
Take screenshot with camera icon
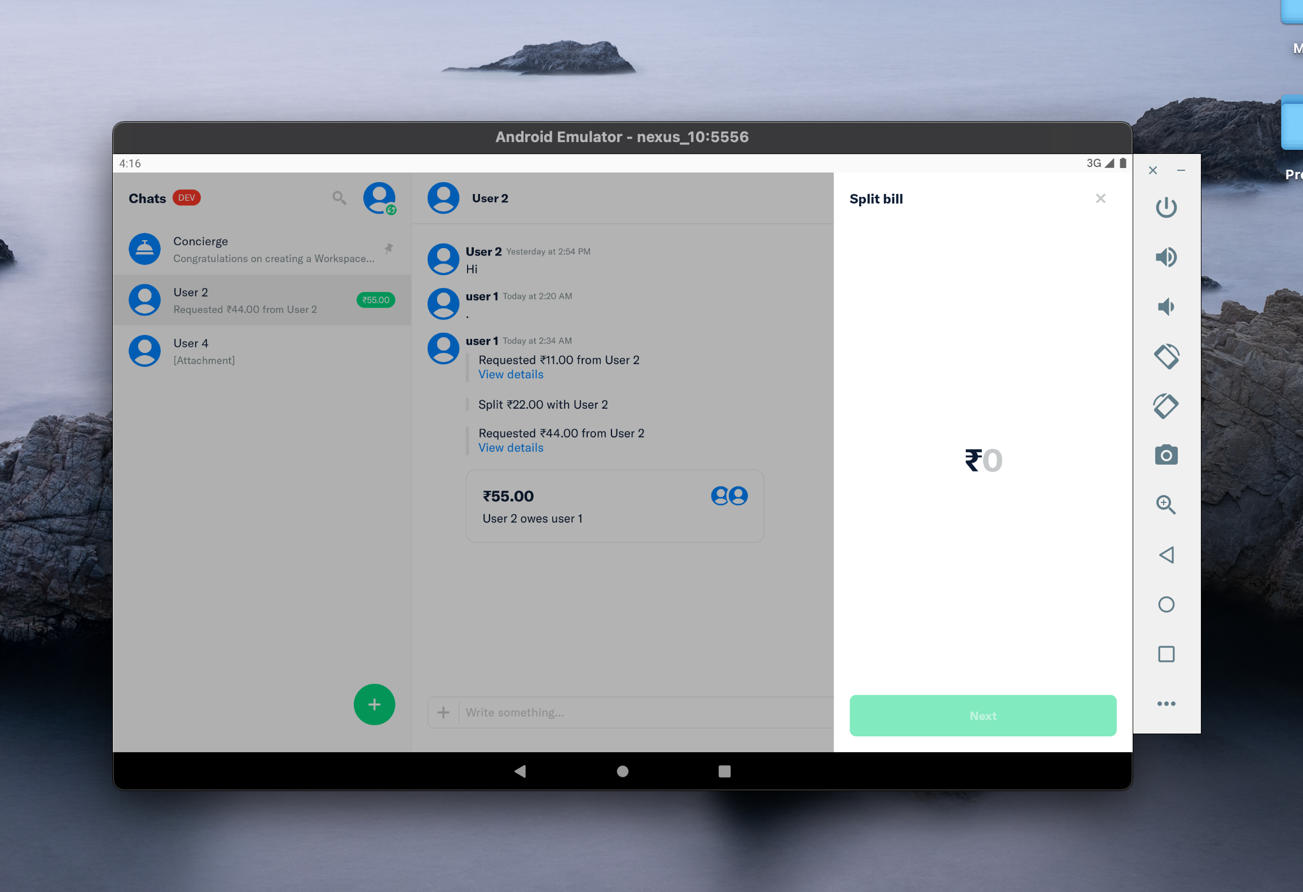tap(1166, 455)
